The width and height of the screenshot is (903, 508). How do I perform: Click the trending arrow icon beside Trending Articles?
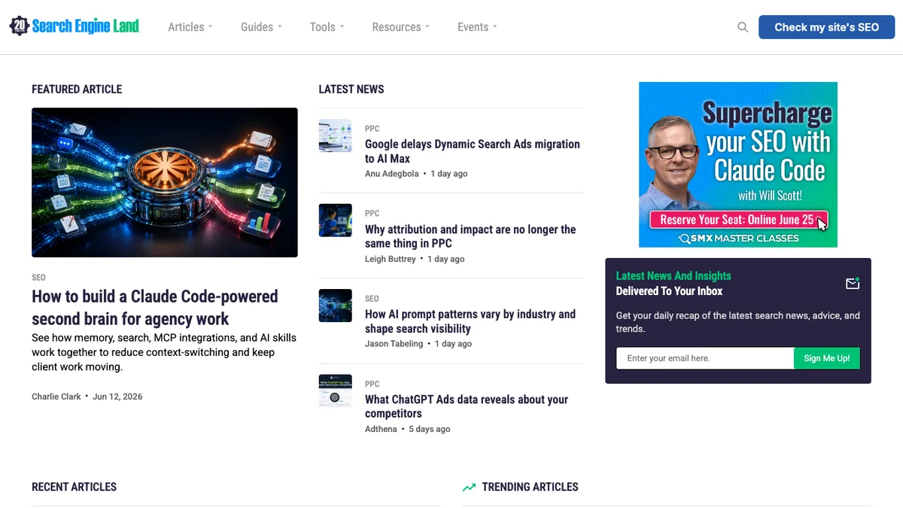(x=470, y=487)
